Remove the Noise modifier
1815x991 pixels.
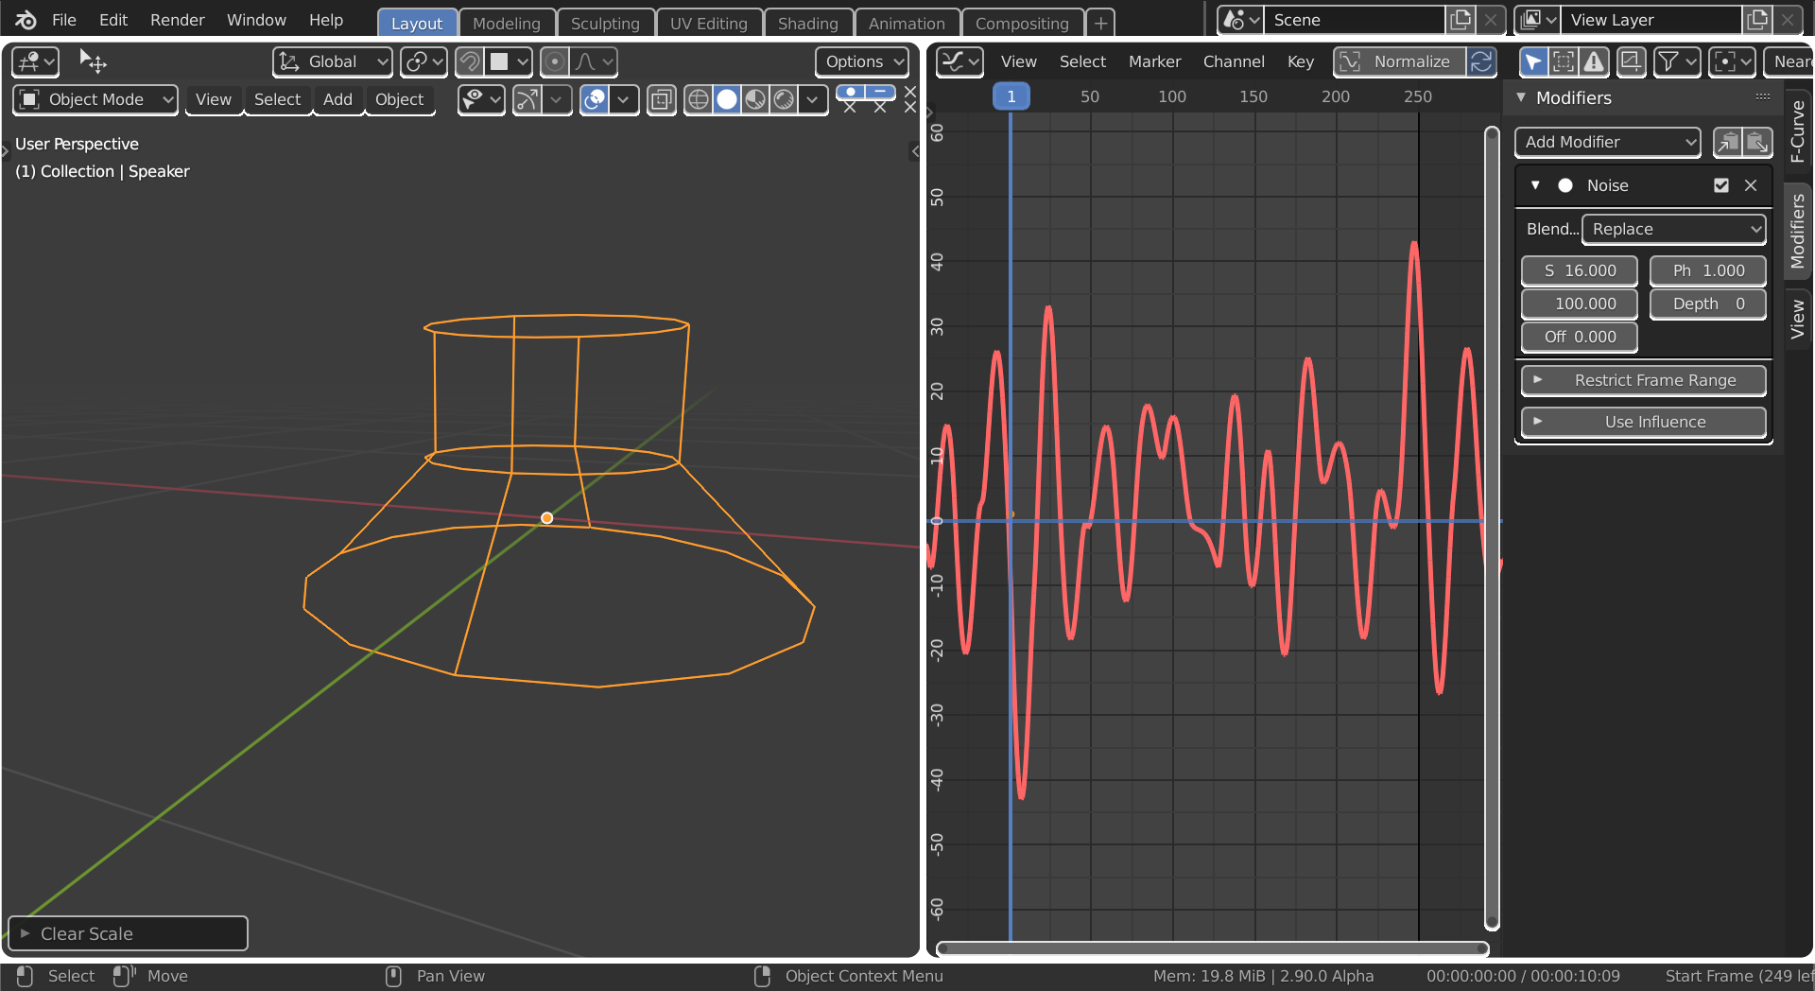tap(1751, 185)
